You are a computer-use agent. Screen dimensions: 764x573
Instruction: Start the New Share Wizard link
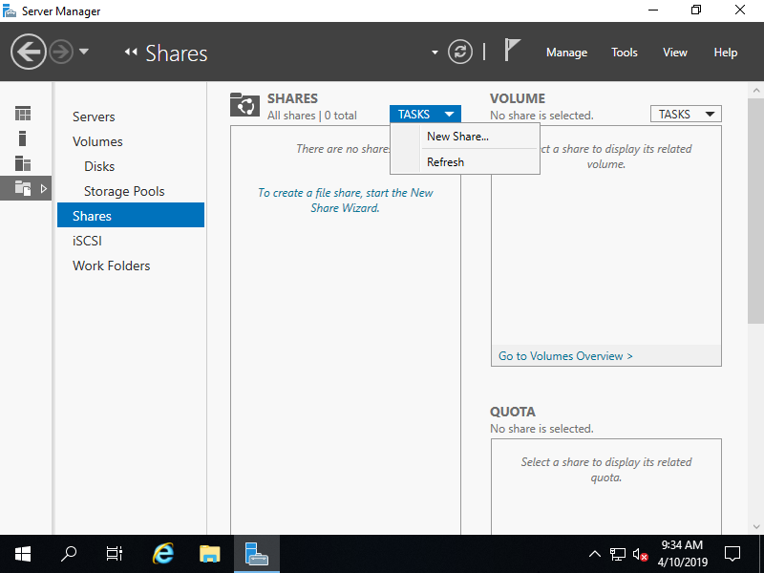[x=345, y=201]
